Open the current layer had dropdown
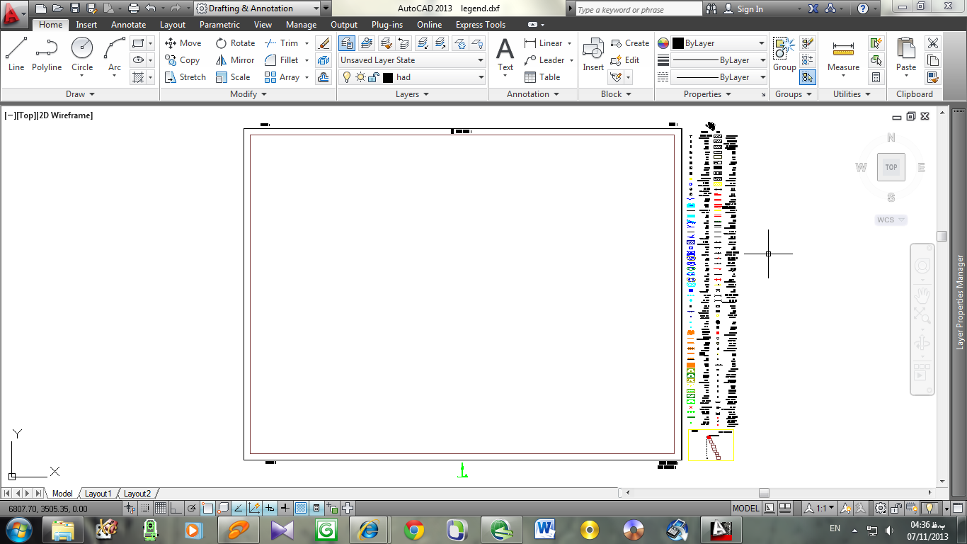The image size is (967, 544). point(412,77)
